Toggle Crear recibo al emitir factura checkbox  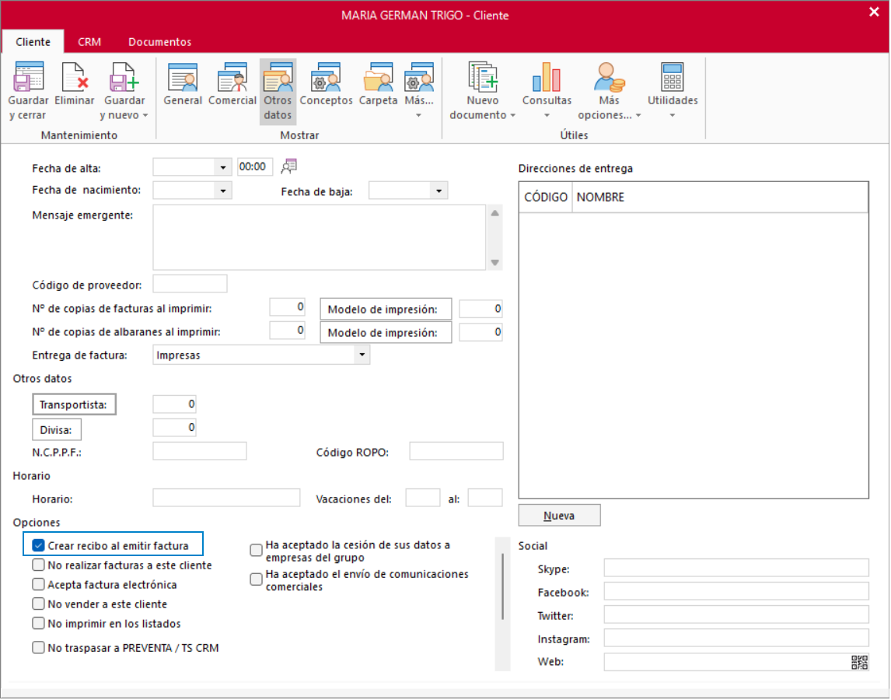[x=38, y=546]
